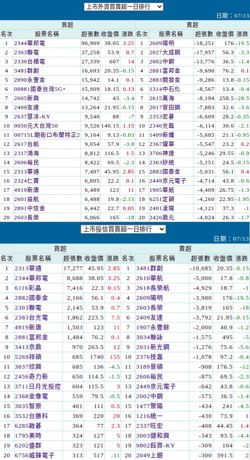
Task: Click the 2027大成鋼 stock link
Action: (x=165, y=52)
